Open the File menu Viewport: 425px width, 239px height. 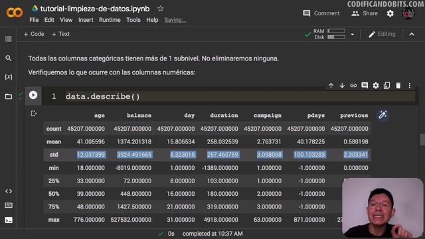pos(34,20)
